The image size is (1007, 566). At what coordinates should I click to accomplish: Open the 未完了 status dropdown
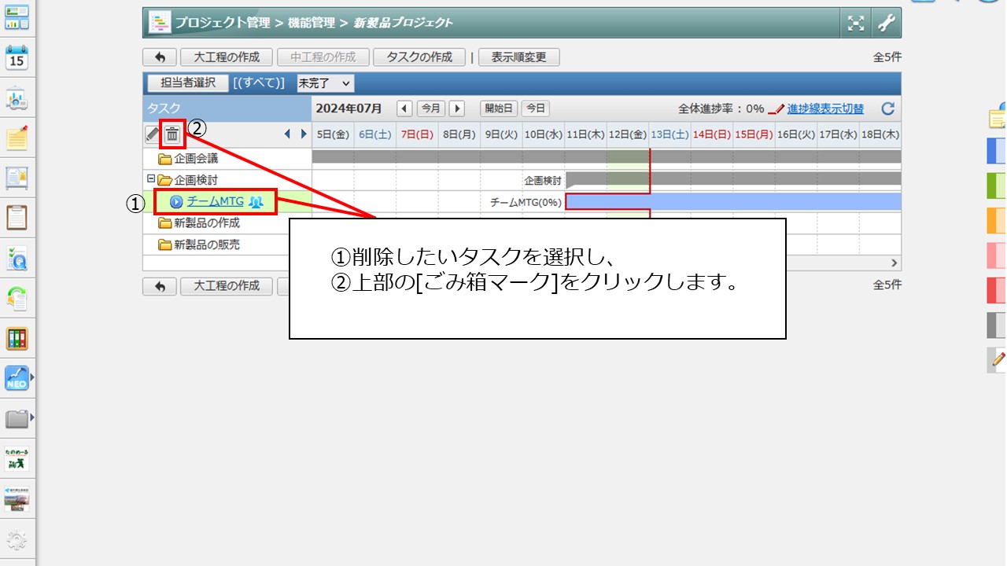325,83
